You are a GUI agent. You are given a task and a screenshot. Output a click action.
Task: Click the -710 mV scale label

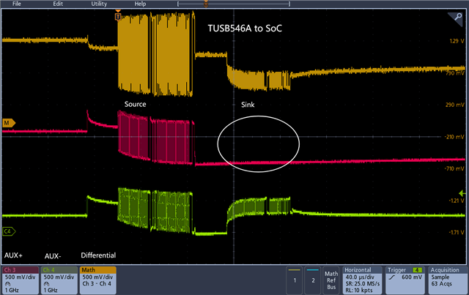point(454,168)
